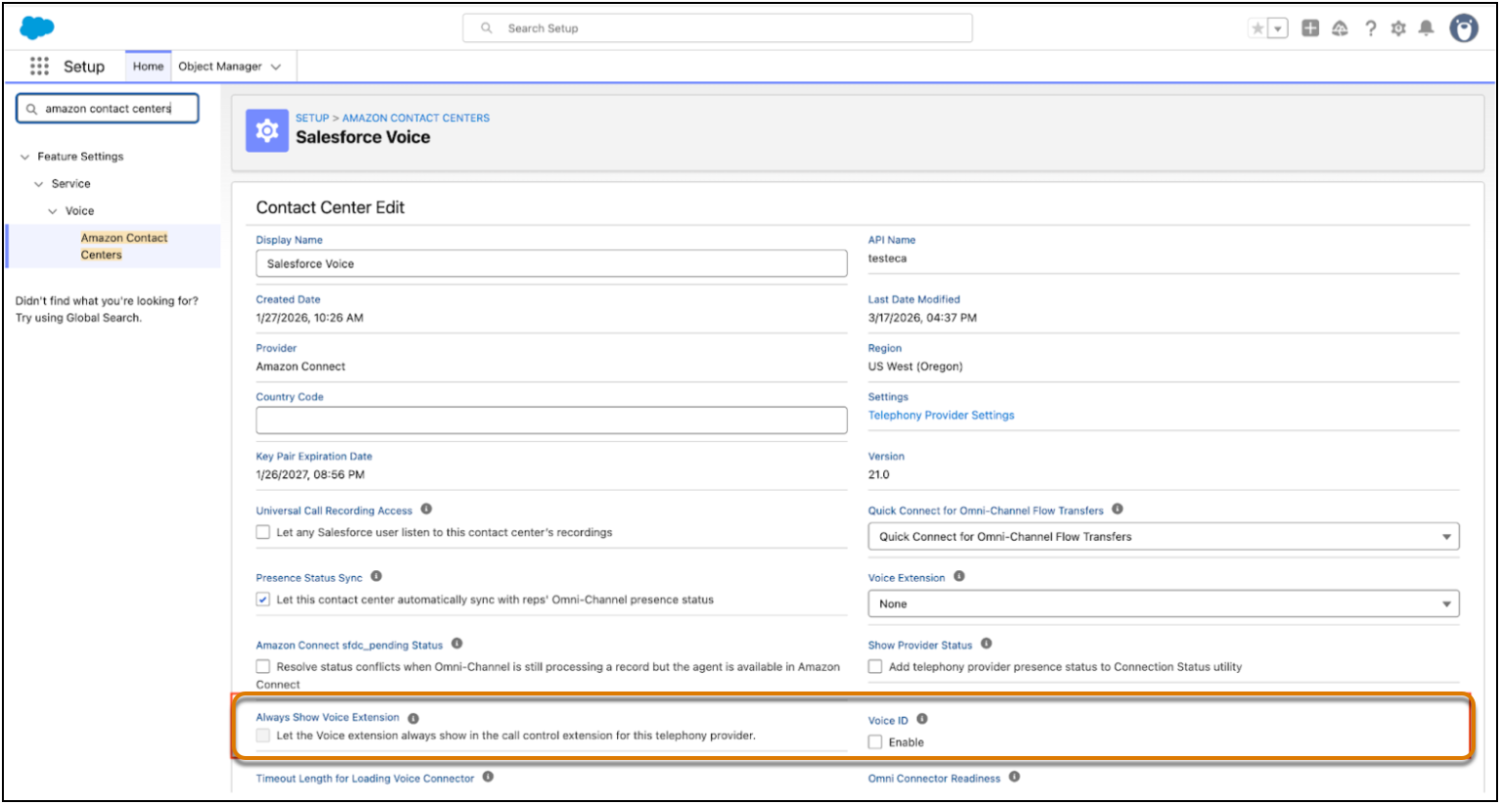Click the favorites star icon

coord(1257,28)
